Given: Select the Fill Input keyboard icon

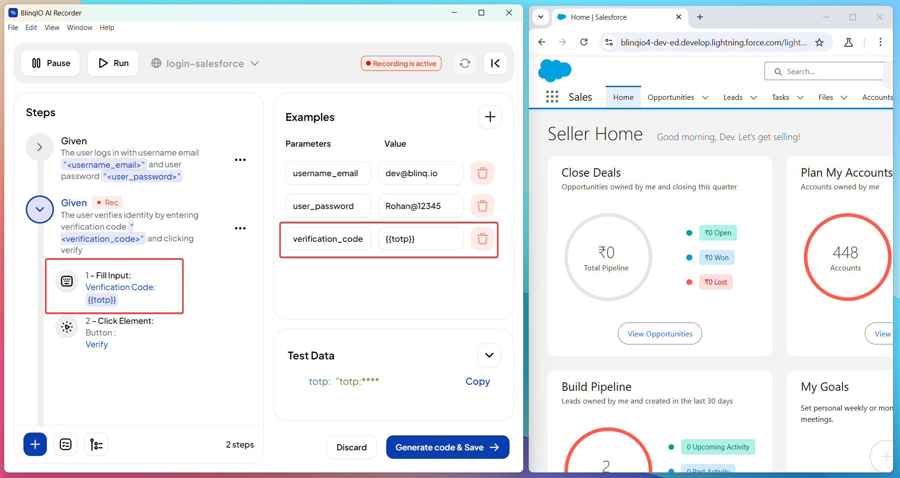Looking at the screenshot, I should point(67,281).
